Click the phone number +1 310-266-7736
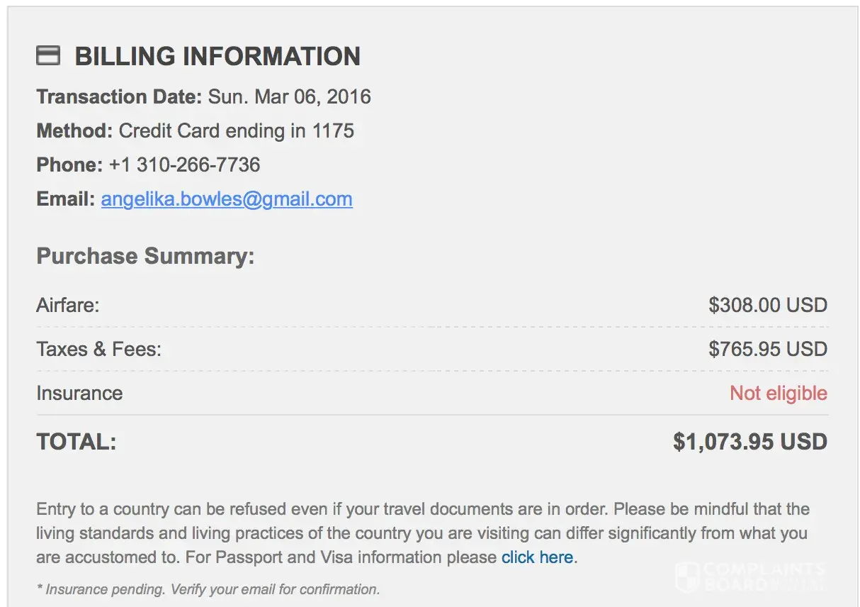Screen dimensions: 860x607 pos(184,165)
